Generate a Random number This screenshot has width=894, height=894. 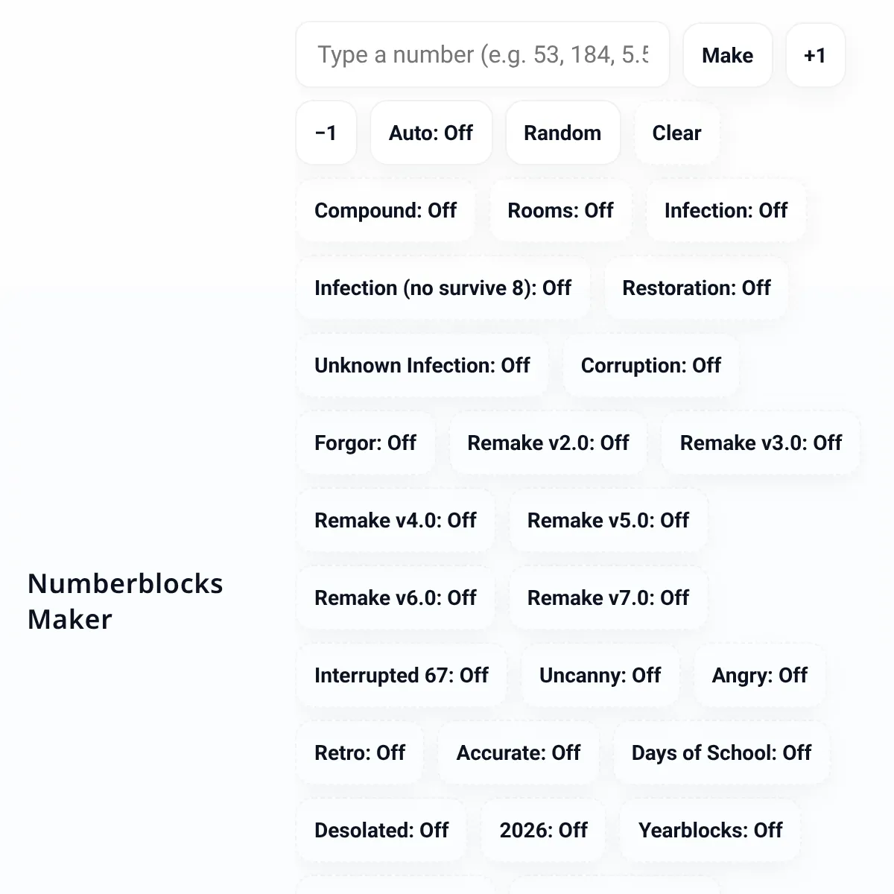click(x=562, y=133)
